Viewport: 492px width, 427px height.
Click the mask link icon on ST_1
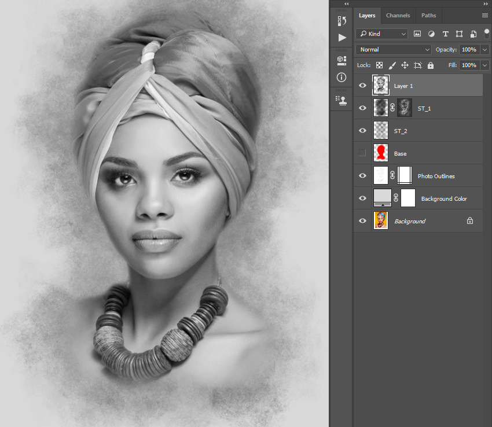click(392, 108)
